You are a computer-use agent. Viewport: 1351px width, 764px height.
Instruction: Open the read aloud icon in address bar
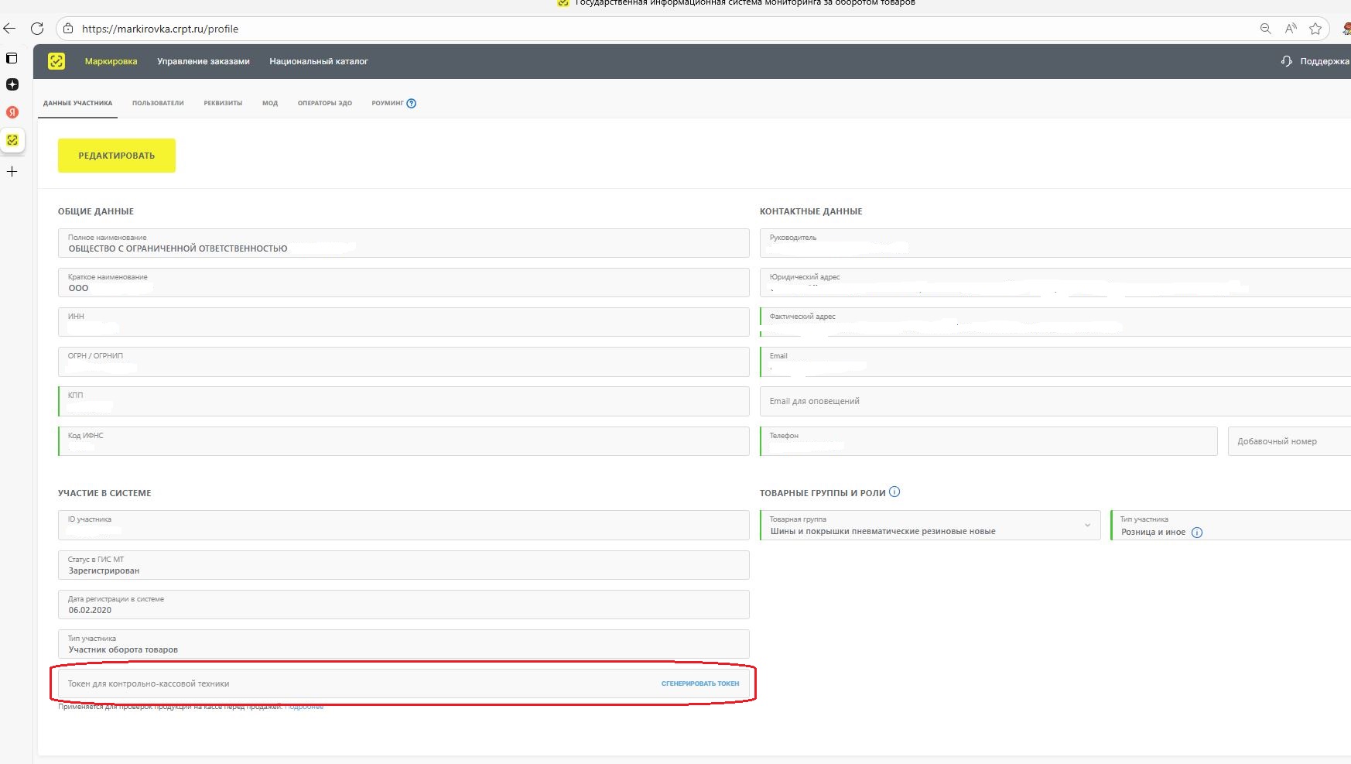pyautogui.click(x=1291, y=29)
